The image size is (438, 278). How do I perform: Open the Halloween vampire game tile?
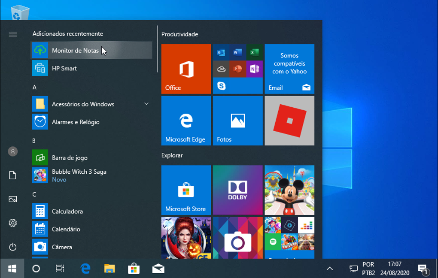pyautogui.click(x=186, y=238)
